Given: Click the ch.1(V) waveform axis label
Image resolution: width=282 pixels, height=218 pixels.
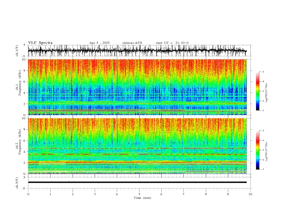Looking at the screenshot, I should pos(17,51).
